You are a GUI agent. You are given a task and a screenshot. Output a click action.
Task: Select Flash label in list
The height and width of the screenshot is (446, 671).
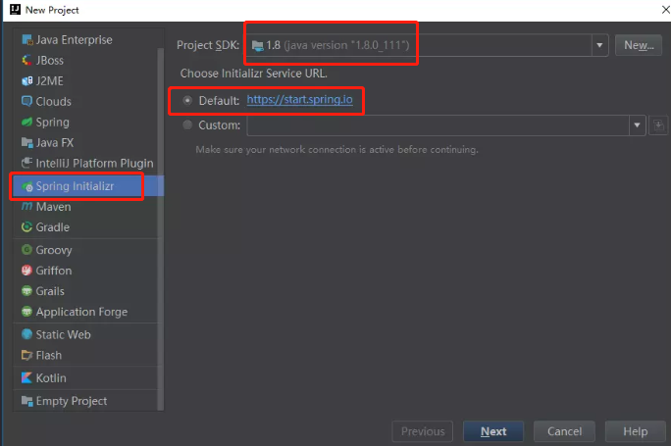(49, 355)
